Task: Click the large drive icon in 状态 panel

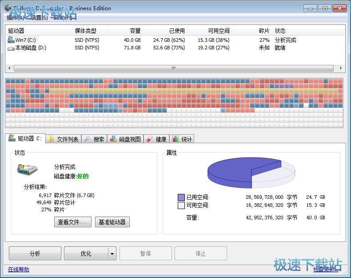Action: pos(27,169)
